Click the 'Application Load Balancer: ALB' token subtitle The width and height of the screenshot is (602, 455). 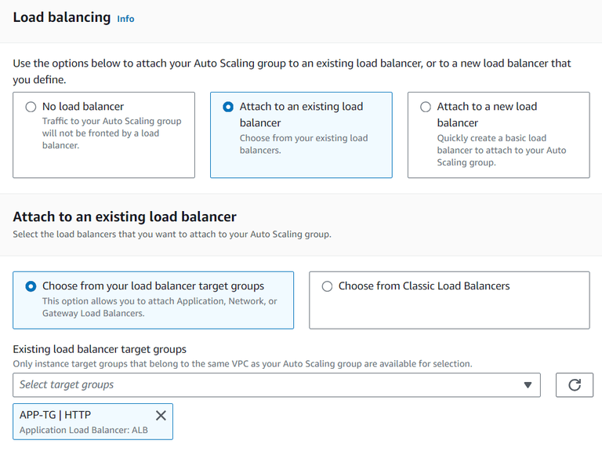point(84,430)
